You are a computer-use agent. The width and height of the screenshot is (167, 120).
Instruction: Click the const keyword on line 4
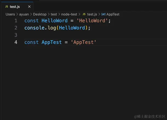pyautogui.click(x=31, y=42)
